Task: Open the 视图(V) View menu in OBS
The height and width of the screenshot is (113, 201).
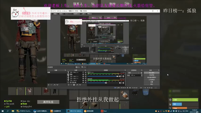Action: (x=62, y=14)
